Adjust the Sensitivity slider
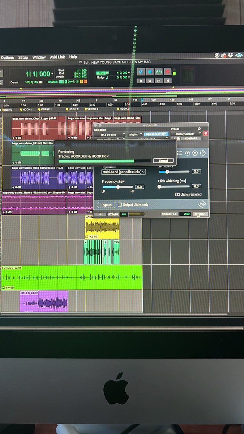244x434 pixels. pyautogui.click(x=174, y=172)
